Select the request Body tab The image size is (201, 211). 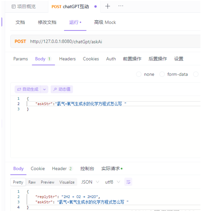tap(43, 59)
